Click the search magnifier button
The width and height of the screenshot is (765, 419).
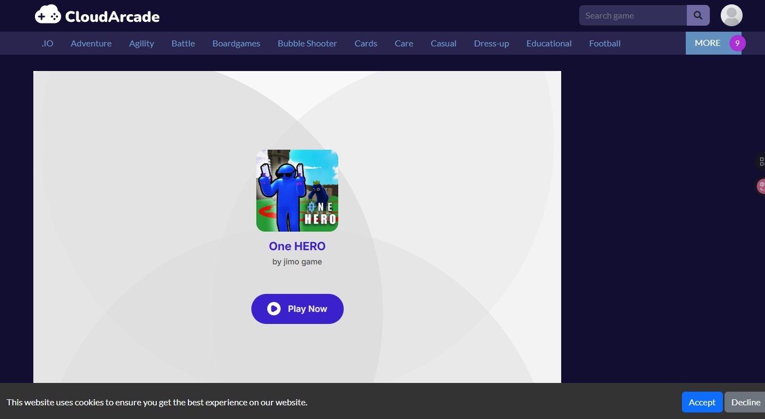pyautogui.click(x=698, y=16)
